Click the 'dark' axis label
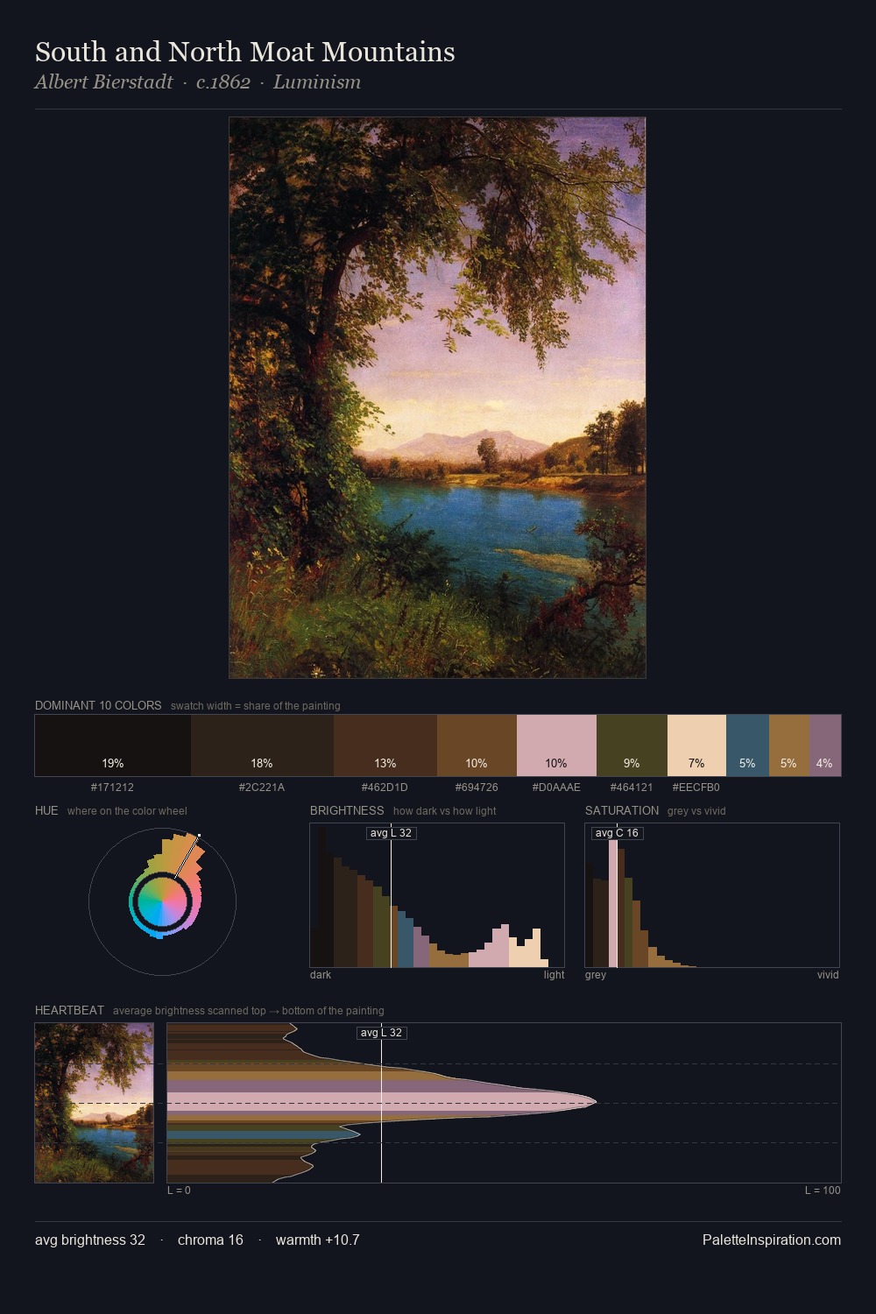 point(321,975)
